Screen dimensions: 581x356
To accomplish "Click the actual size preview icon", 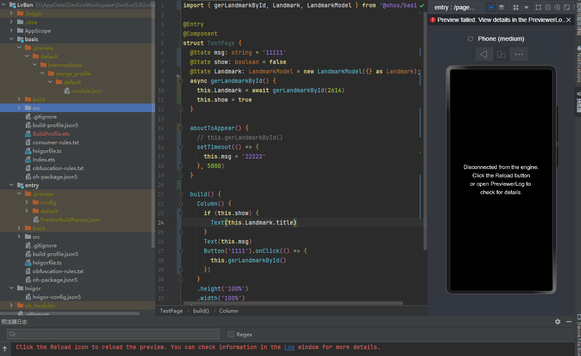I will [x=567, y=7].
